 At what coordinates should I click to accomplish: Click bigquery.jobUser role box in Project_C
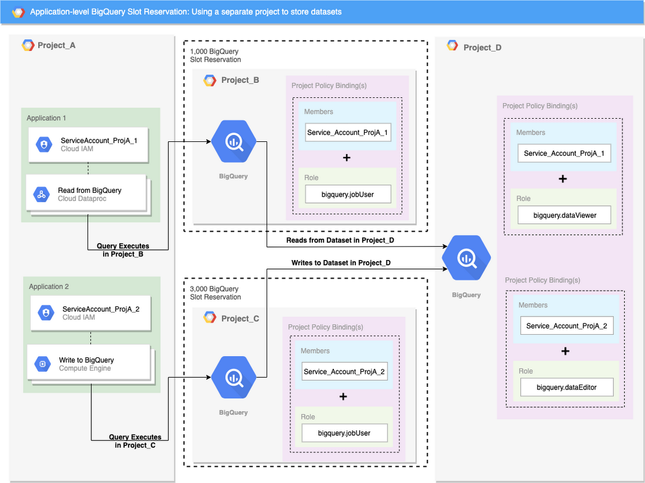[x=345, y=433]
